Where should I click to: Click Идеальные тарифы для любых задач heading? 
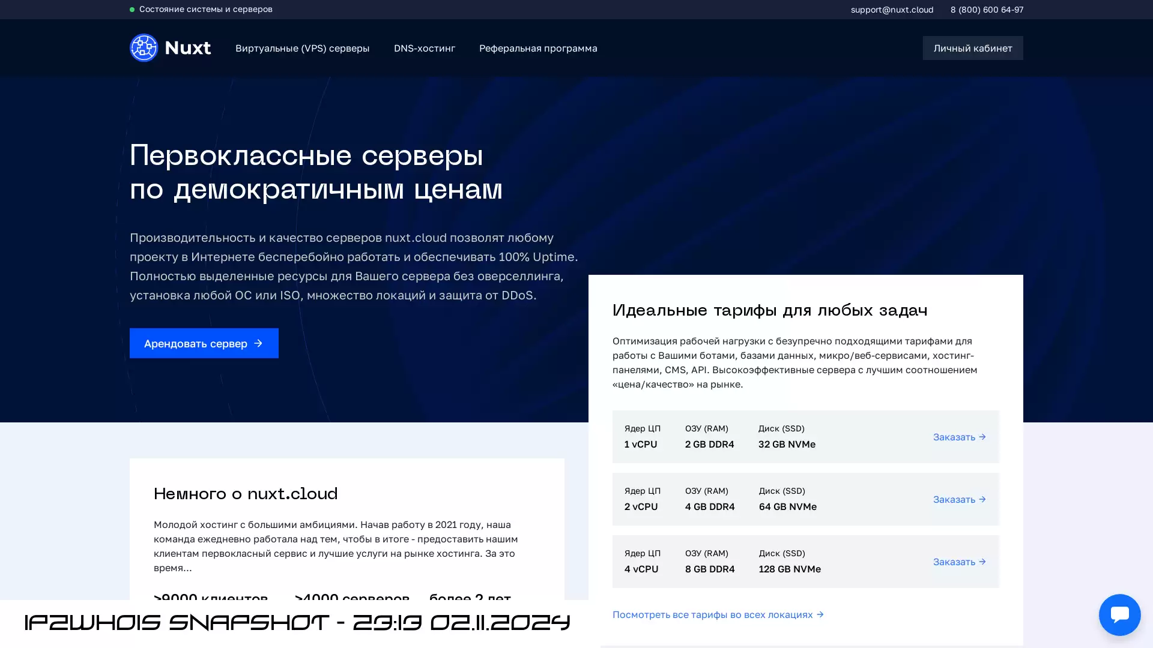pyautogui.click(x=770, y=310)
